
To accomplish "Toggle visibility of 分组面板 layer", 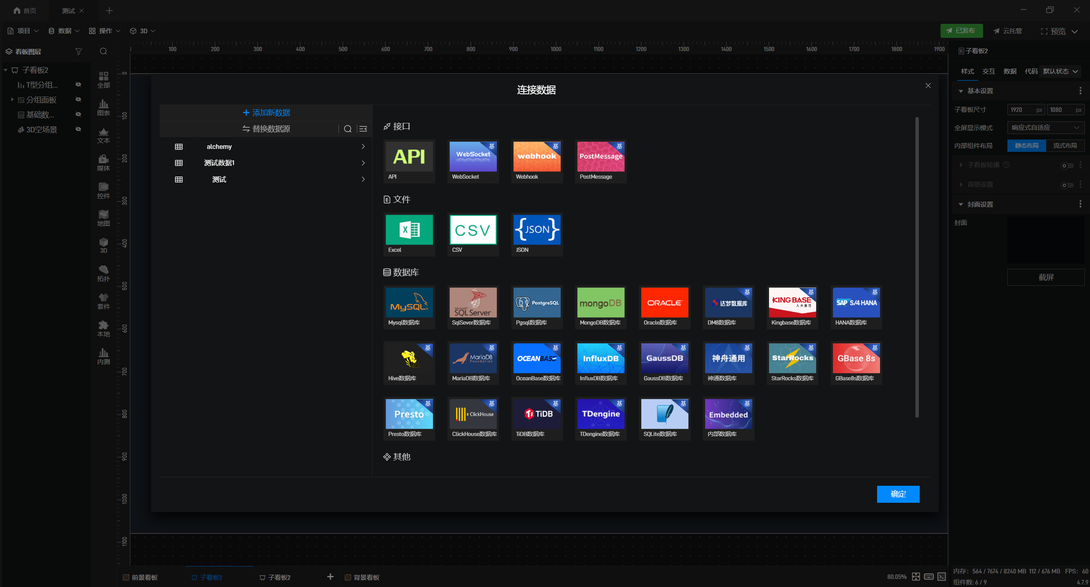I will pyautogui.click(x=78, y=100).
